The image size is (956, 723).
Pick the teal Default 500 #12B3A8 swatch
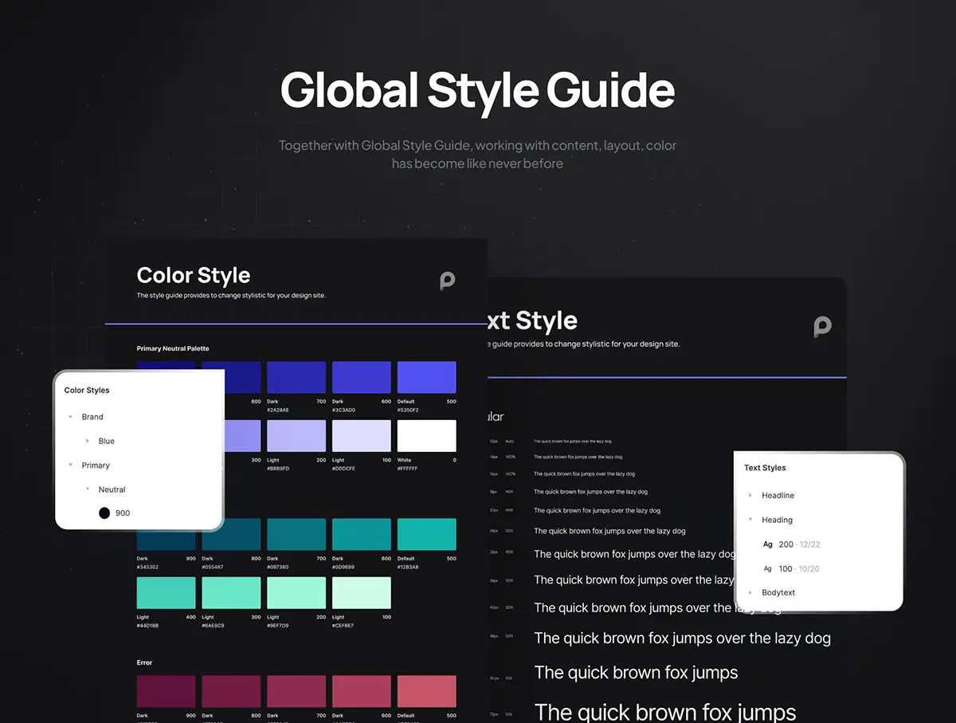(x=426, y=534)
